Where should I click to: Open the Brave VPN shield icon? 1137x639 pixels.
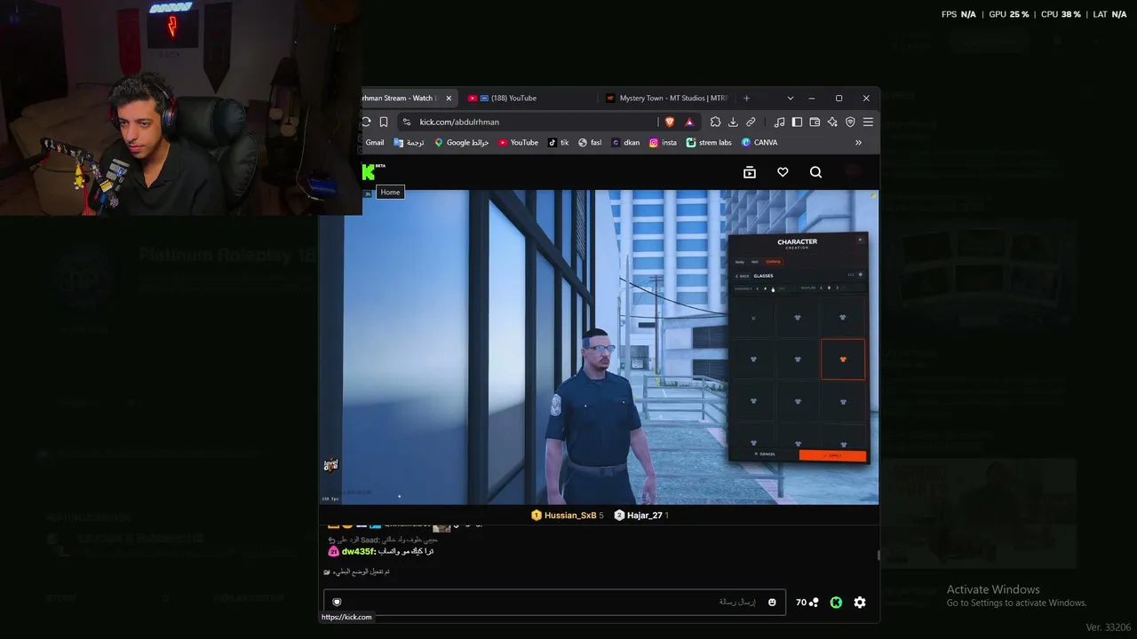click(850, 122)
